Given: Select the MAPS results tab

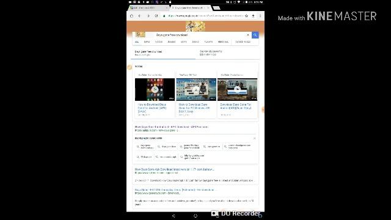Looking at the screenshot, I should [x=183, y=42].
